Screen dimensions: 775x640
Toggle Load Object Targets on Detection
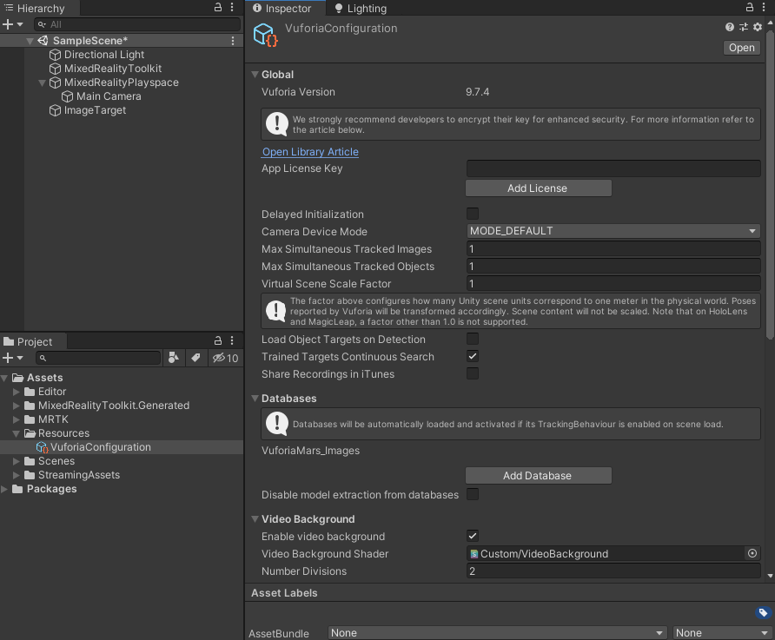(473, 339)
